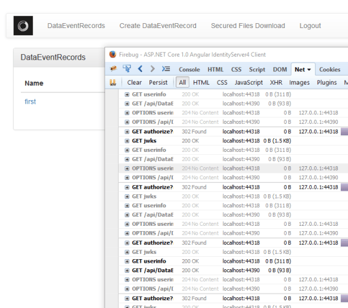
Task: Click the DataEventRecords panel heading
Action: click(53, 57)
